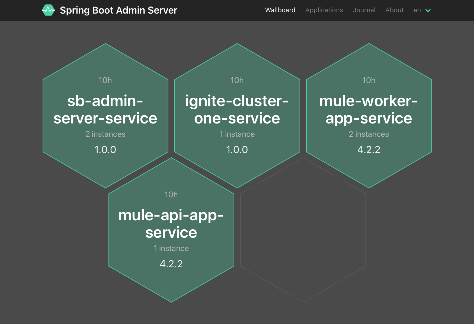Image resolution: width=474 pixels, height=324 pixels.
Task: Click the 10h uptime on ignite-cluster-one-service
Action: point(237,80)
